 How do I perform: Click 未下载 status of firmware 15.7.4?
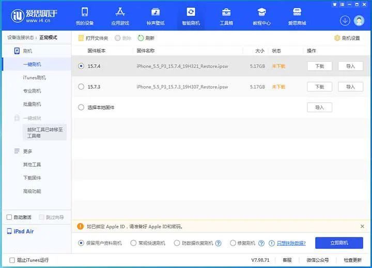278,66
